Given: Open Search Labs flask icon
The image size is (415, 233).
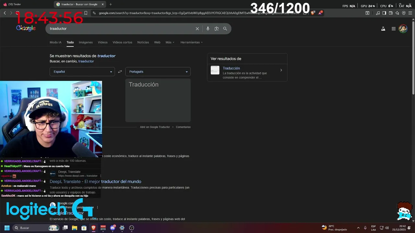Looking at the screenshot, I should click(383, 28).
